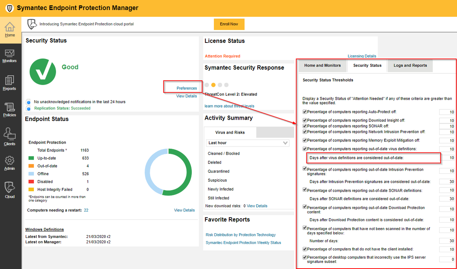
Task: Click the green Up-to-date legend swatch
Action: click(31, 158)
